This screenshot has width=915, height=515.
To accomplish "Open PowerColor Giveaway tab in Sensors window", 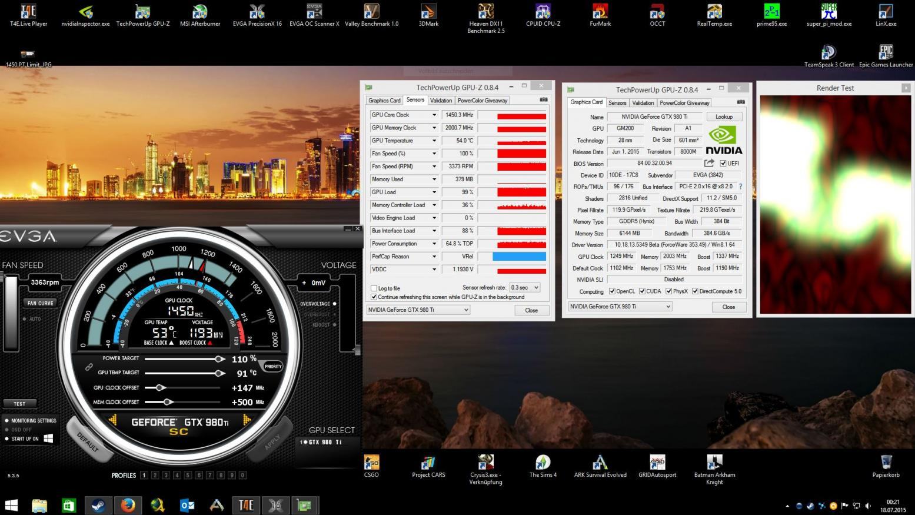I will [x=483, y=101].
